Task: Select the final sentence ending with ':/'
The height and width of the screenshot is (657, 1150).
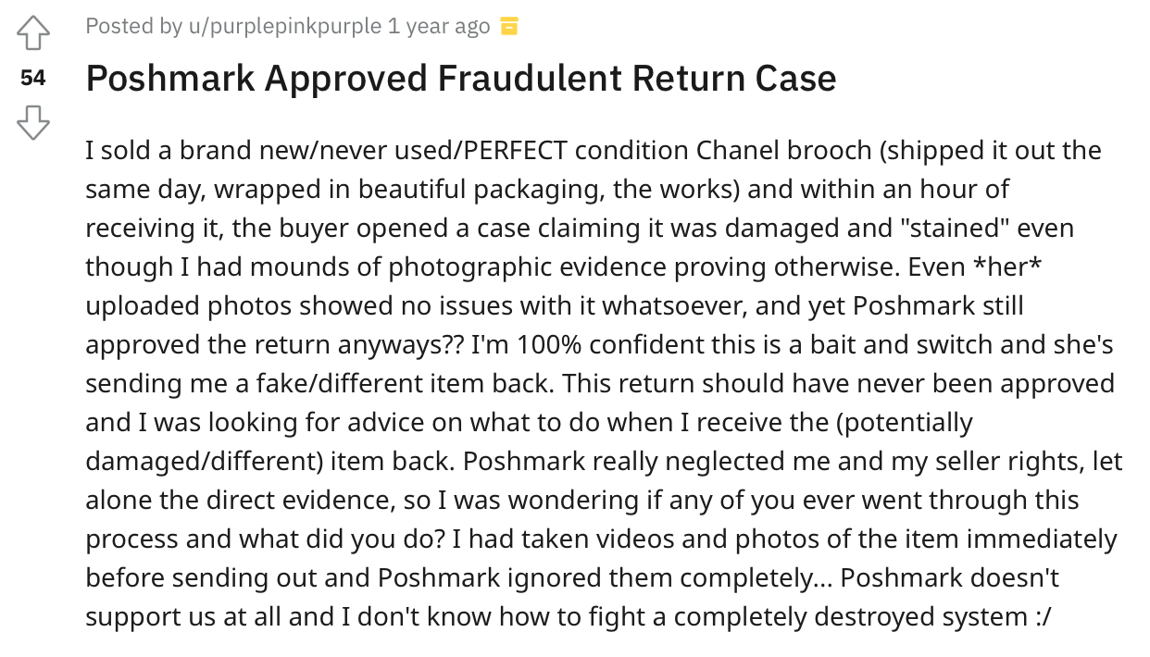Action: [564, 615]
